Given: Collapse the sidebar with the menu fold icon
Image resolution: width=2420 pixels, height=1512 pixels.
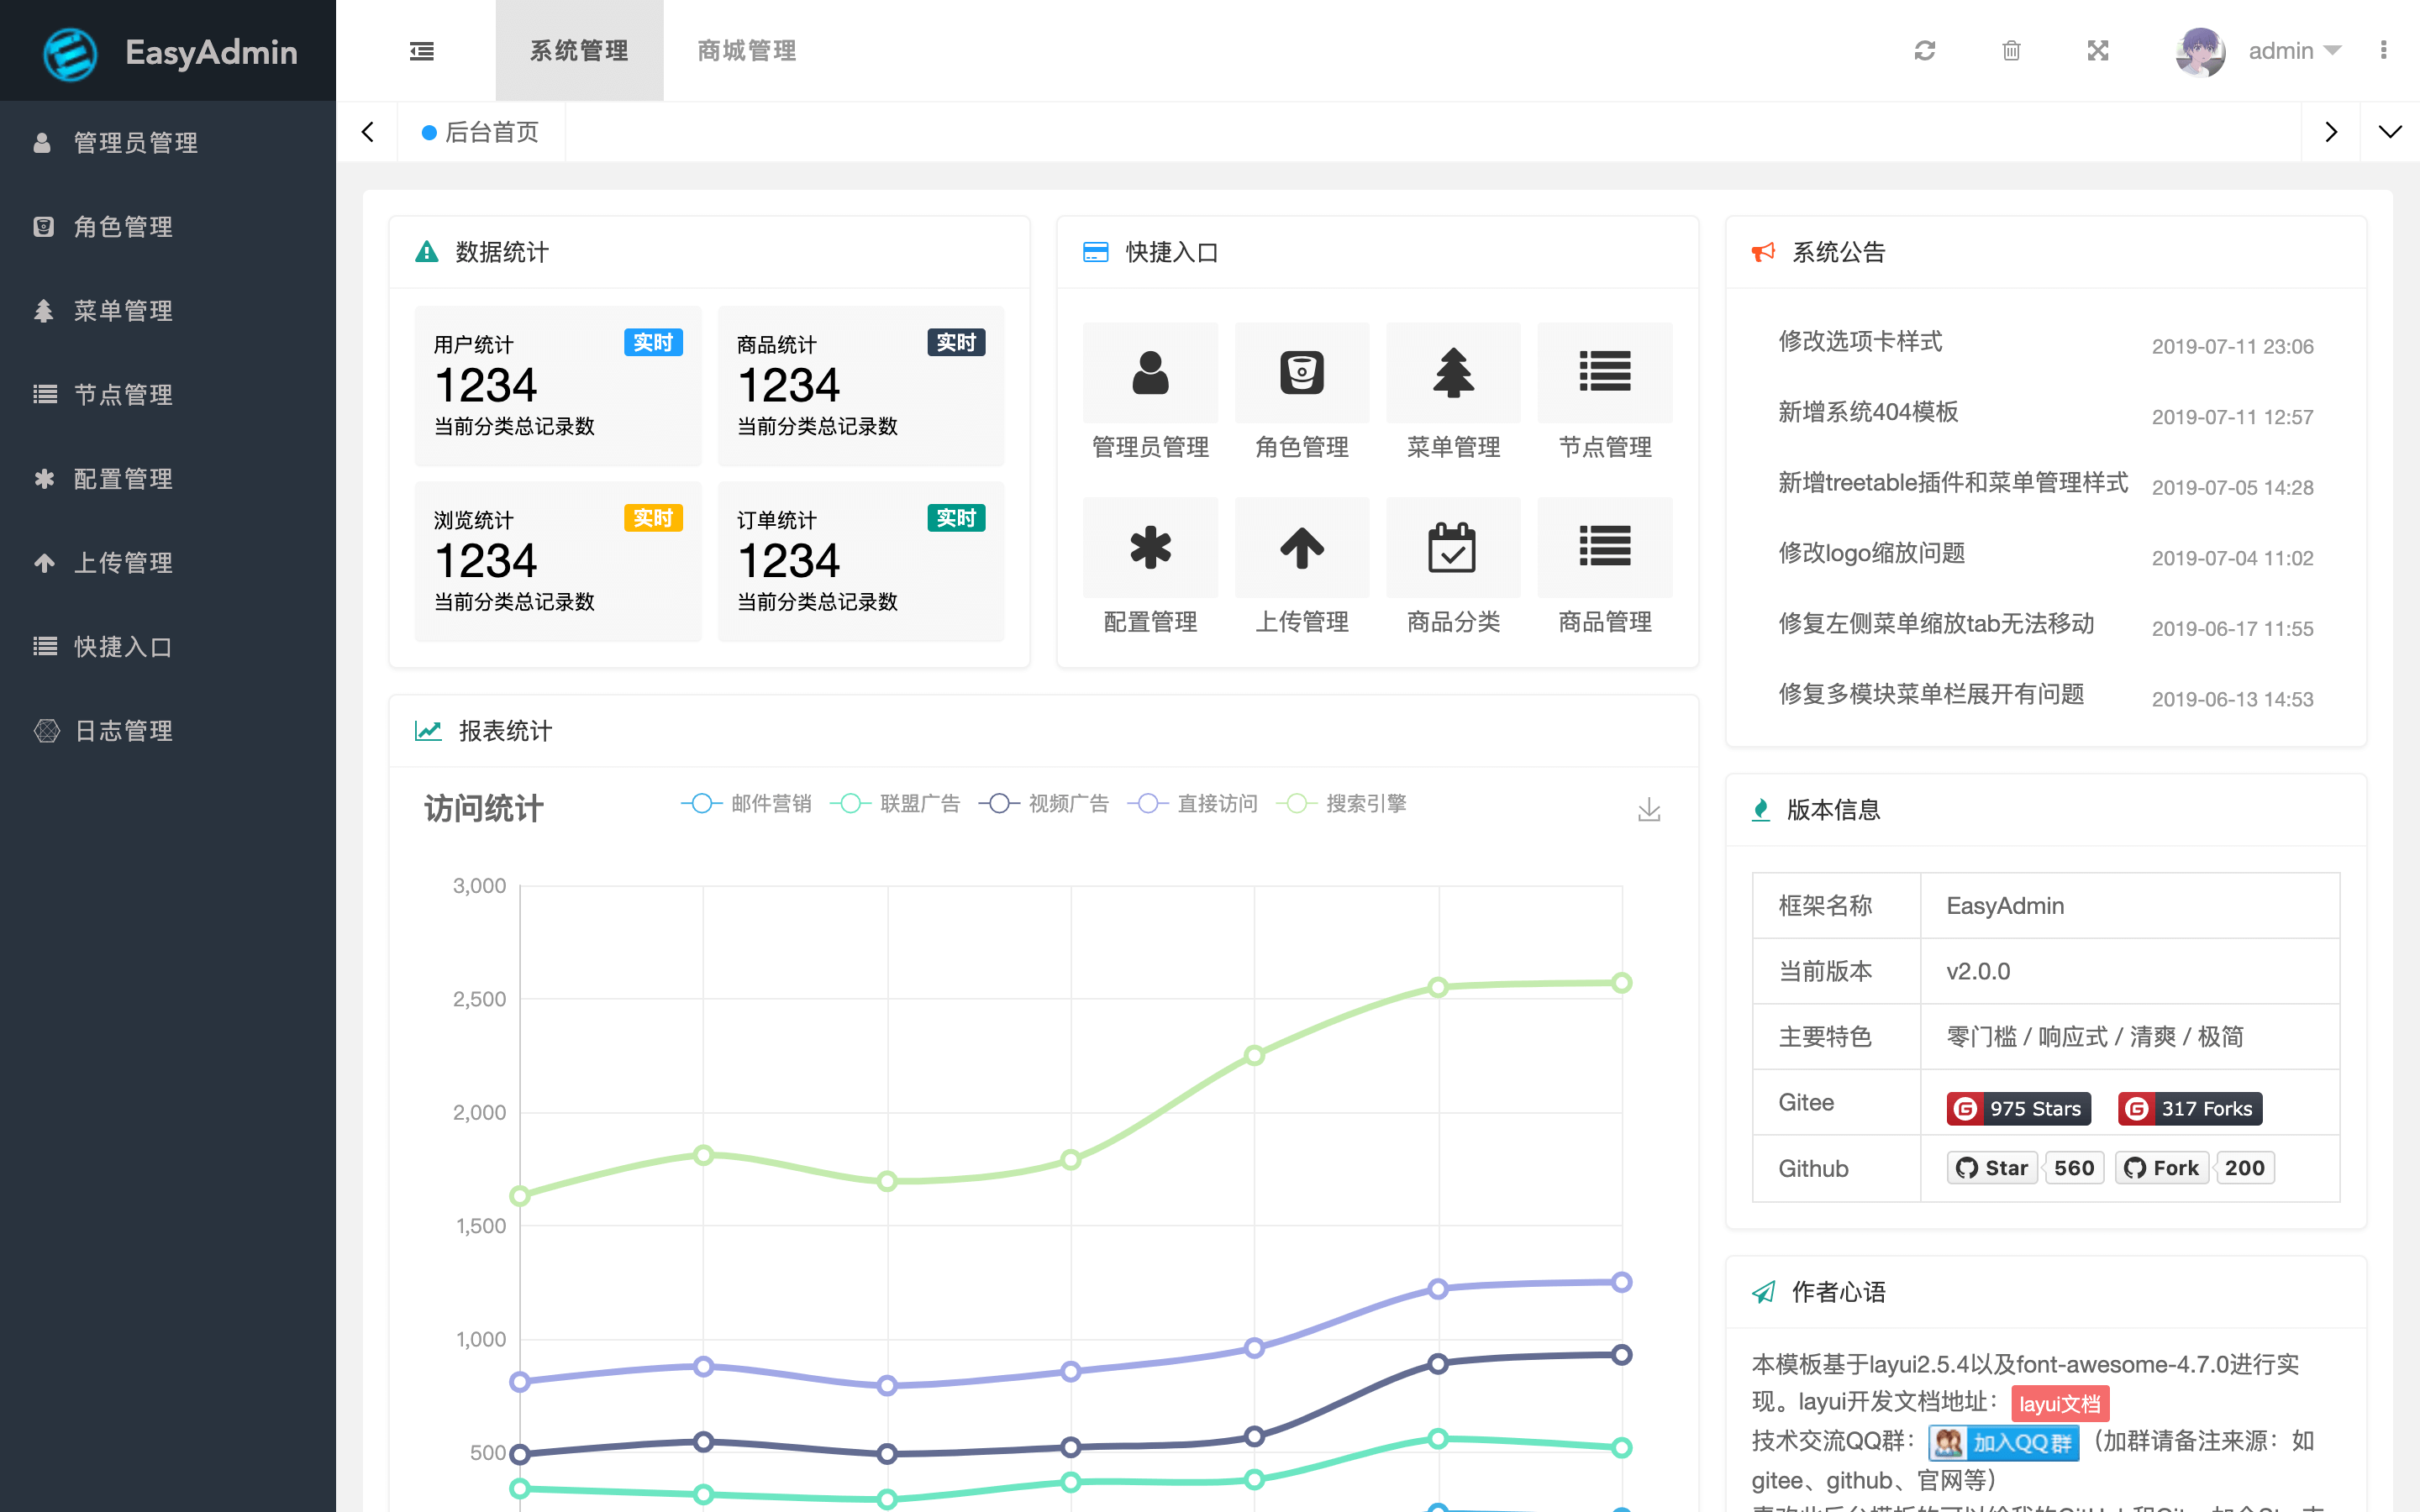Looking at the screenshot, I should 421,51.
